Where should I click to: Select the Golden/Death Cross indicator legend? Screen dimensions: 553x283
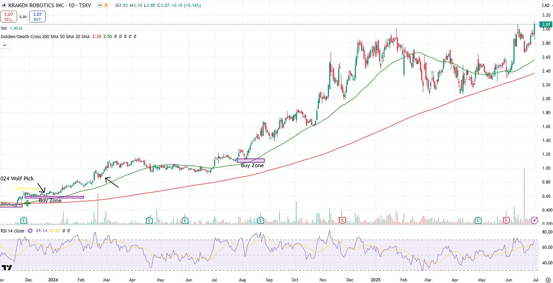coord(46,36)
